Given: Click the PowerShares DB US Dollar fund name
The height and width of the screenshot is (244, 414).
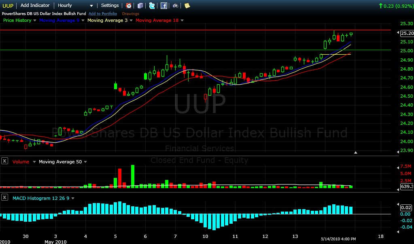Looking at the screenshot, I should click(x=44, y=13).
